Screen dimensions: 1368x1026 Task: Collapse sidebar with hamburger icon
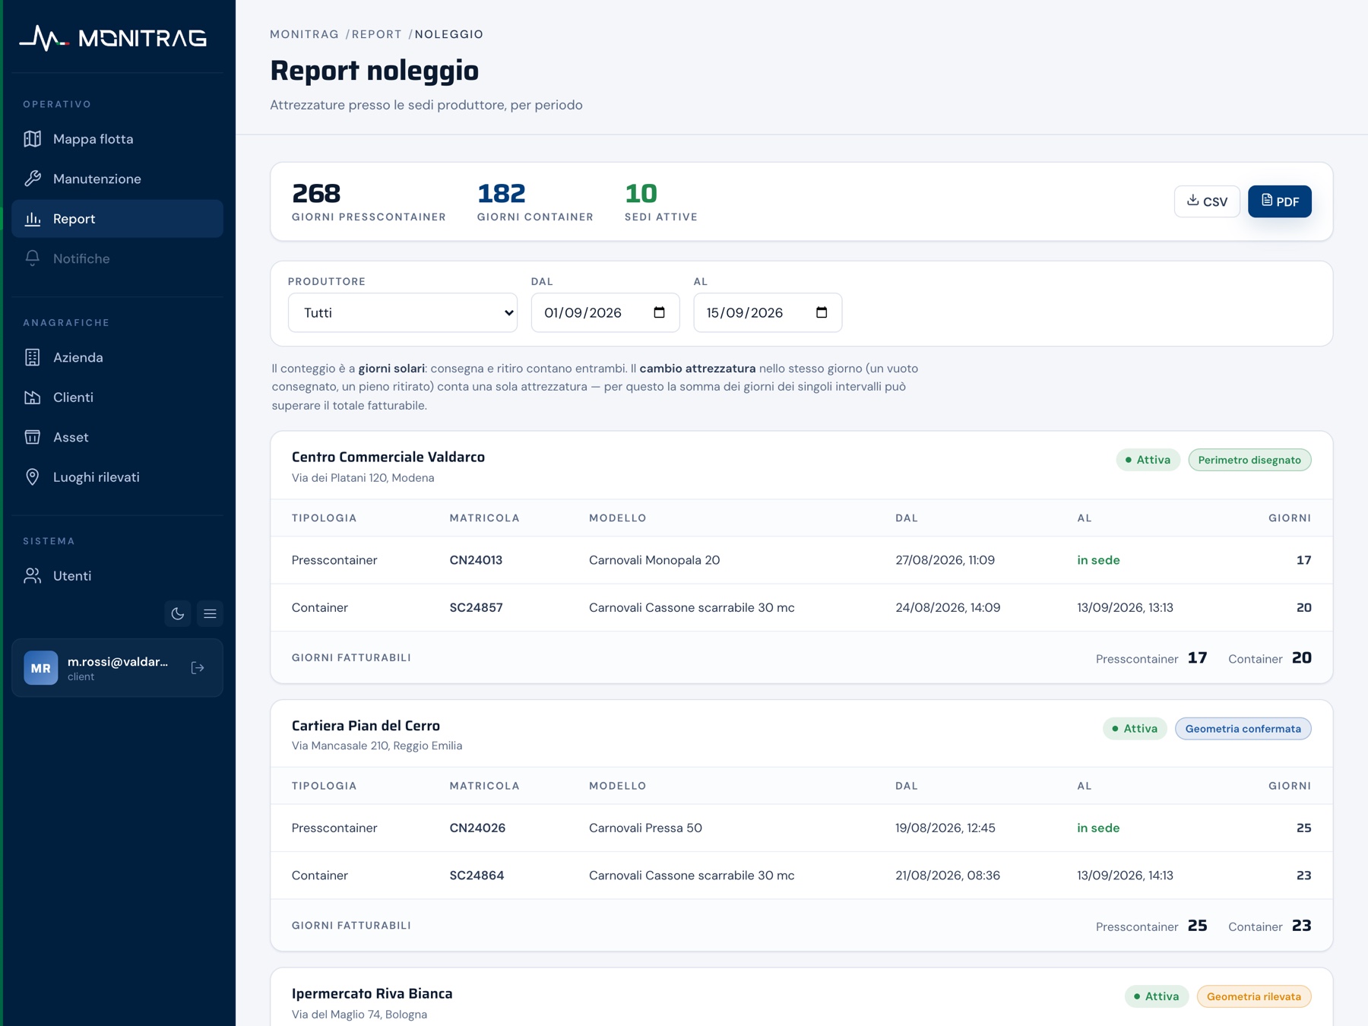(211, 613)
